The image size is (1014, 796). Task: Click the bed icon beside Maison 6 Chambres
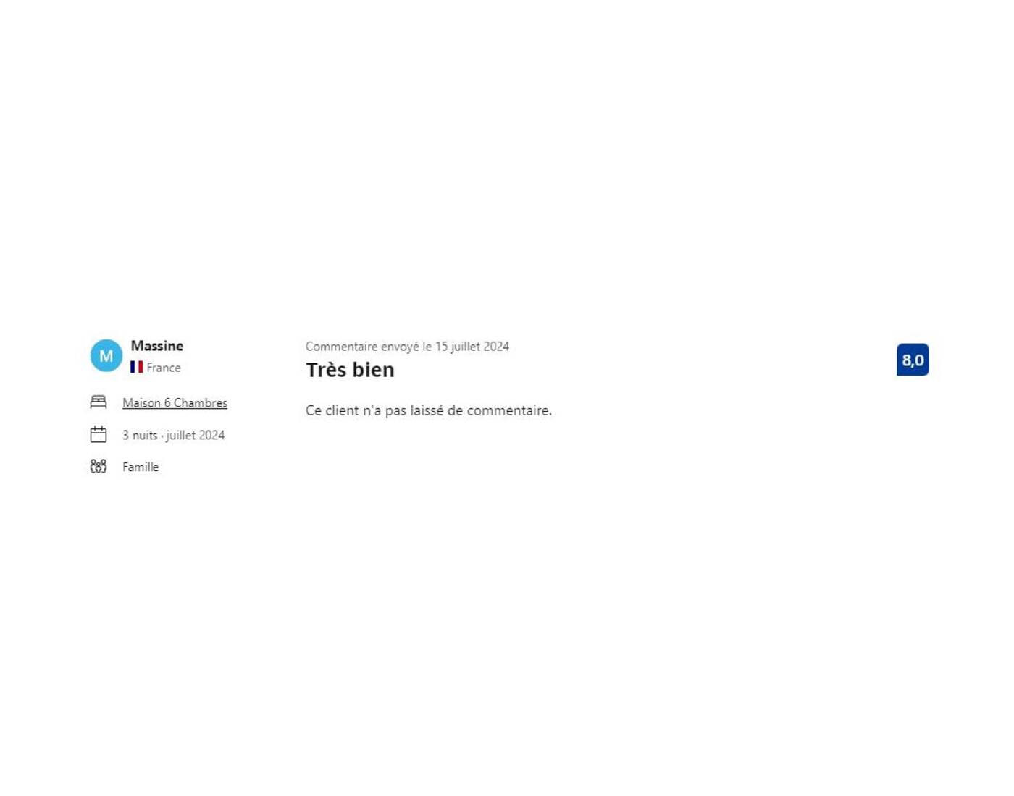pos(99,402)
